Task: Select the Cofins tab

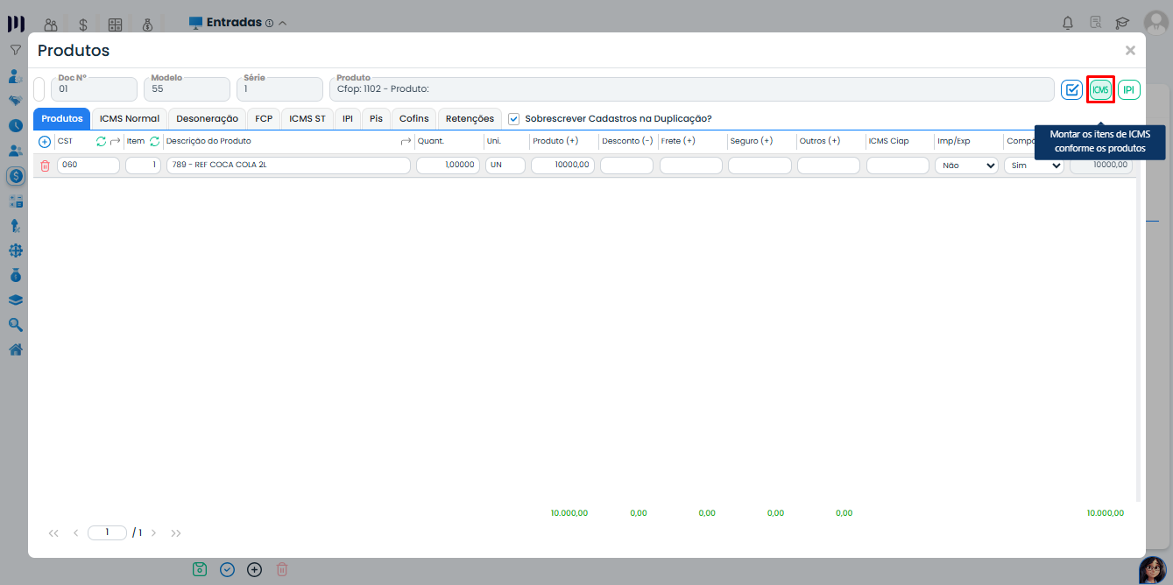Action: tap(414, 118)
